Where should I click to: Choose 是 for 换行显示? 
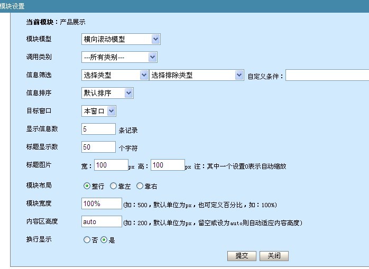click(104, 240)
